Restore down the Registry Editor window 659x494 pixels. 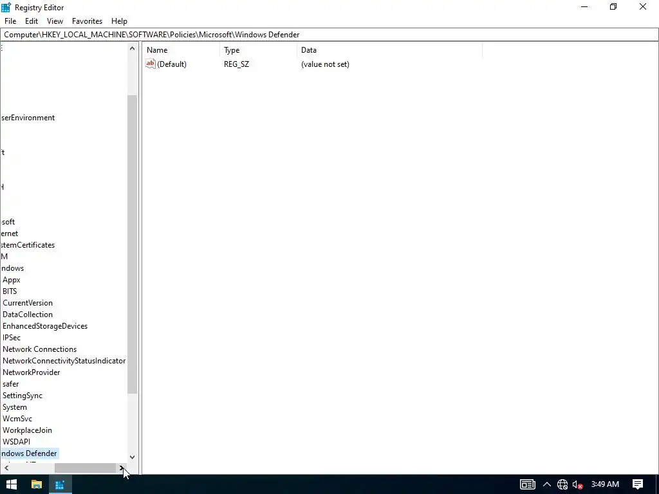point(613,6)
